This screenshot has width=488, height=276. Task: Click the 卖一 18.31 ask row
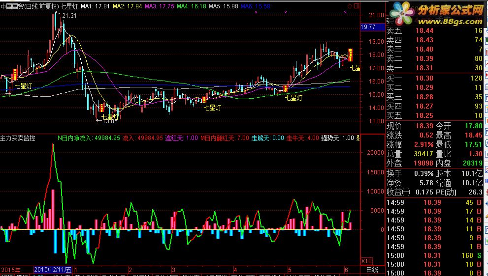434,68
